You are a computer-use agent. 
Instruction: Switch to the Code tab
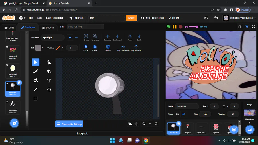tap(9, 28)
